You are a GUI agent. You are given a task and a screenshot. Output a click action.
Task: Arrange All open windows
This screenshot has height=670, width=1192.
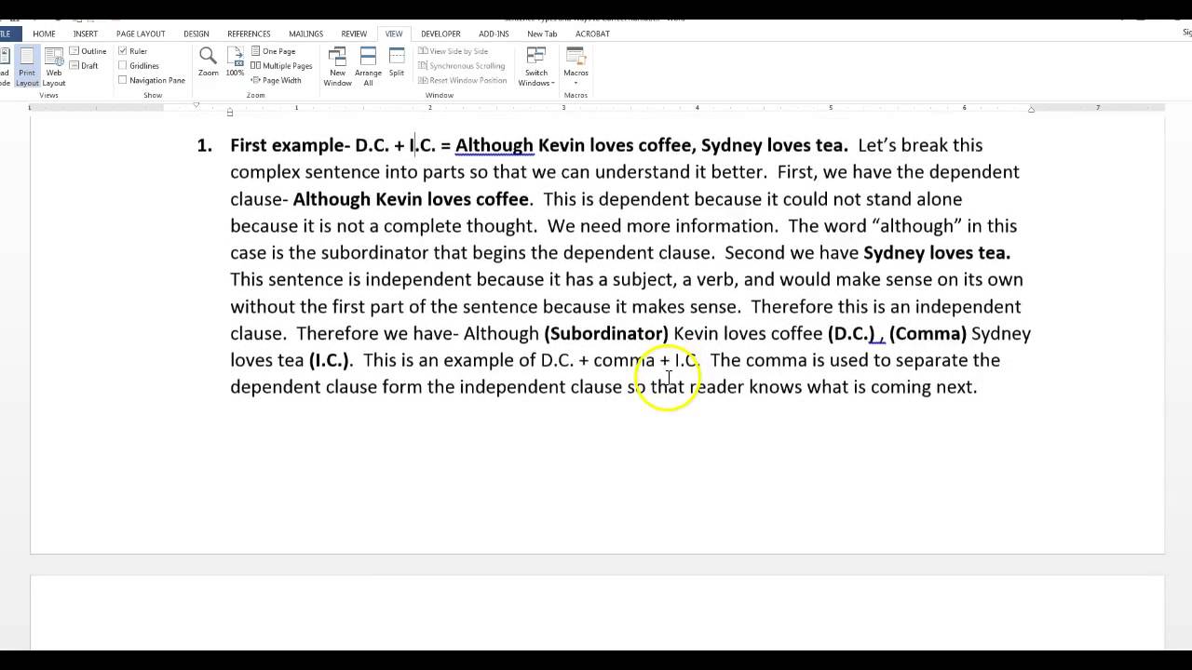[x=368, y=67]
